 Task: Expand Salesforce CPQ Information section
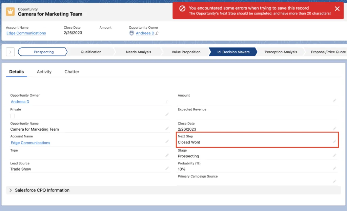[x=11, y=190]
